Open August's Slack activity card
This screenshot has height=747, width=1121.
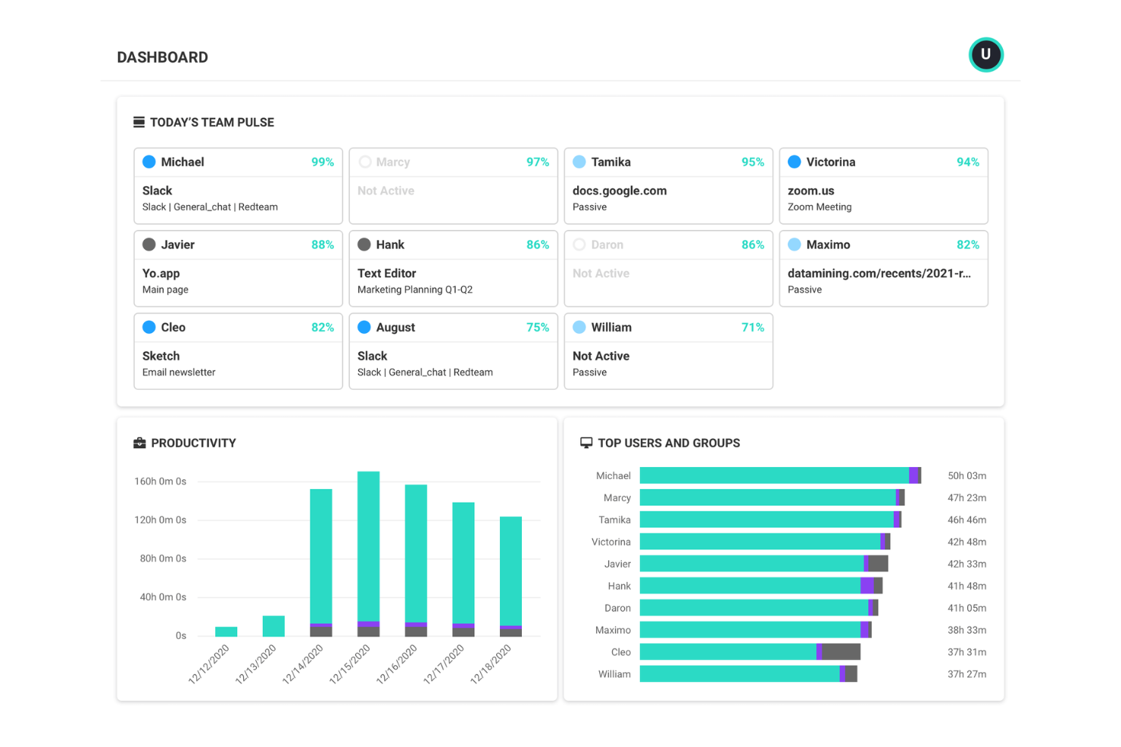[x=453, y=363]
